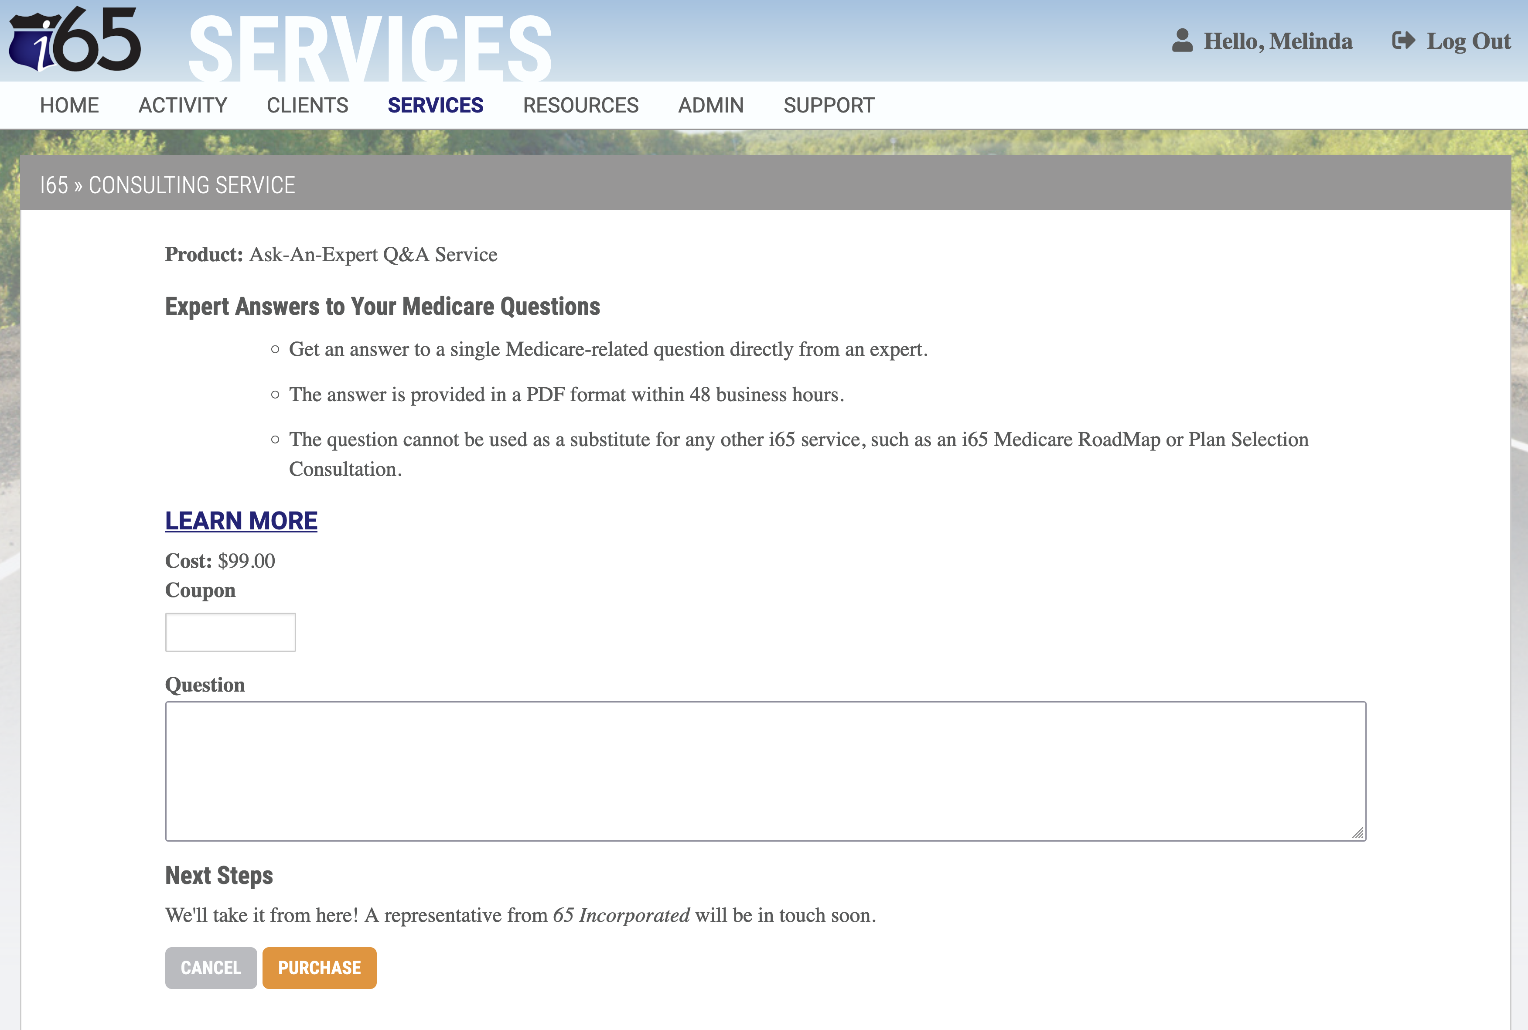Click the user profile icon

(x=1182, y=41)
